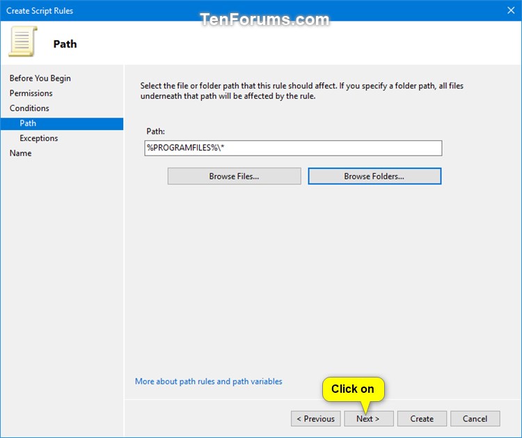Image resolution: width=522 pixels, height=438 pixels.
Task: Go to Before You Begin step
Action: (40, 78)
